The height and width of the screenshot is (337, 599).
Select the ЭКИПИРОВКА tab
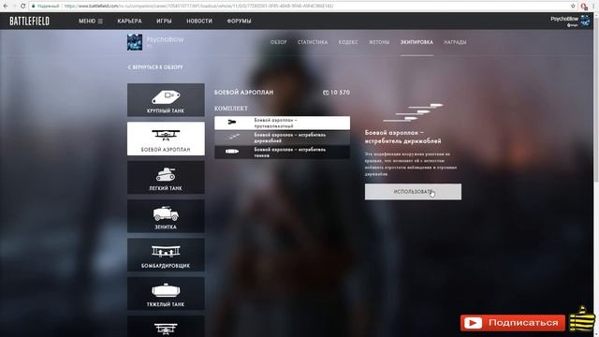tap(416, 42)
